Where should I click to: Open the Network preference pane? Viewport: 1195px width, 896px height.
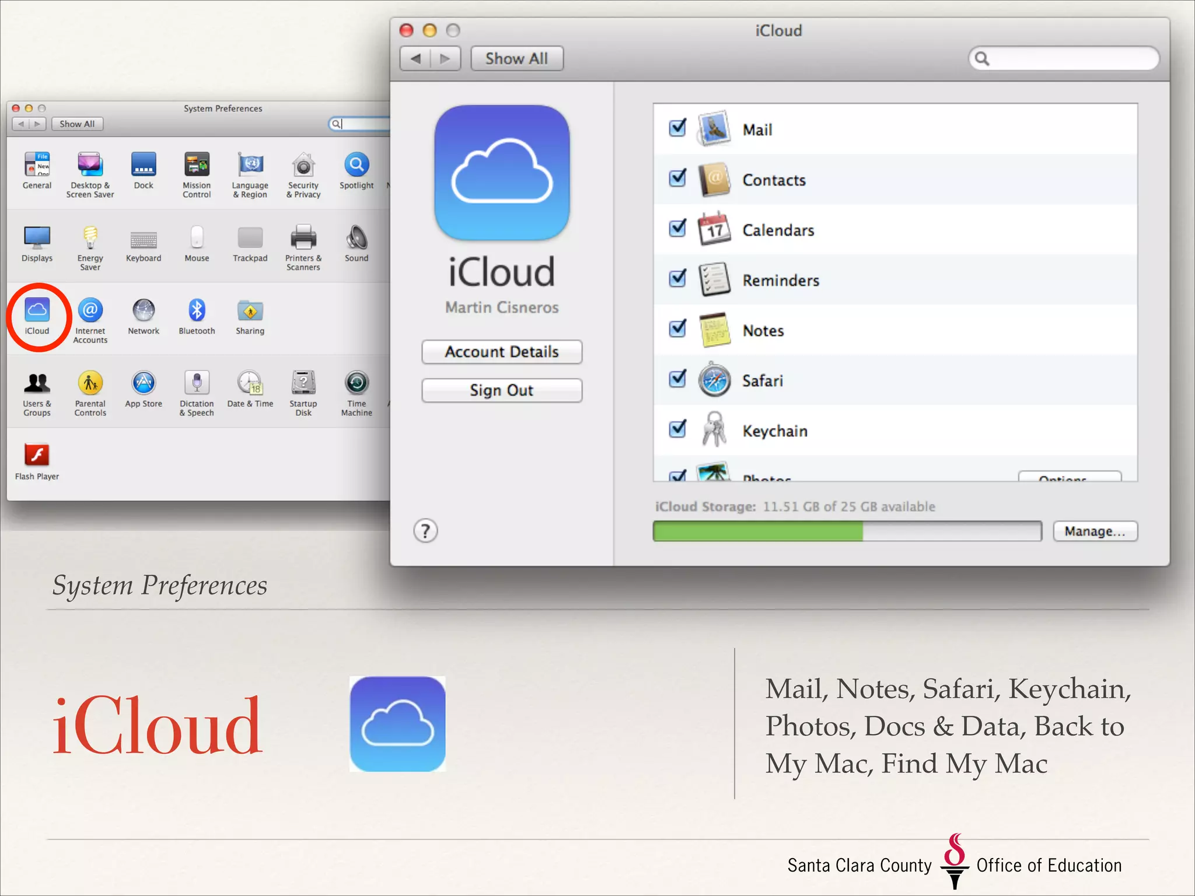click(x=144, y=316)
